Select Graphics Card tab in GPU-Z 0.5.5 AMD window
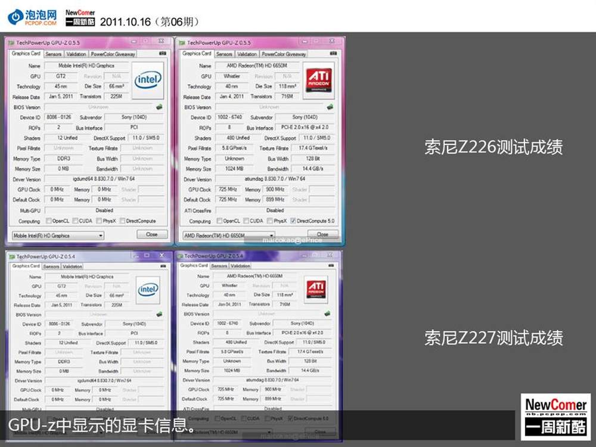Image resolution: width=596 pixels, height=447 pixels. click(197, 54)
